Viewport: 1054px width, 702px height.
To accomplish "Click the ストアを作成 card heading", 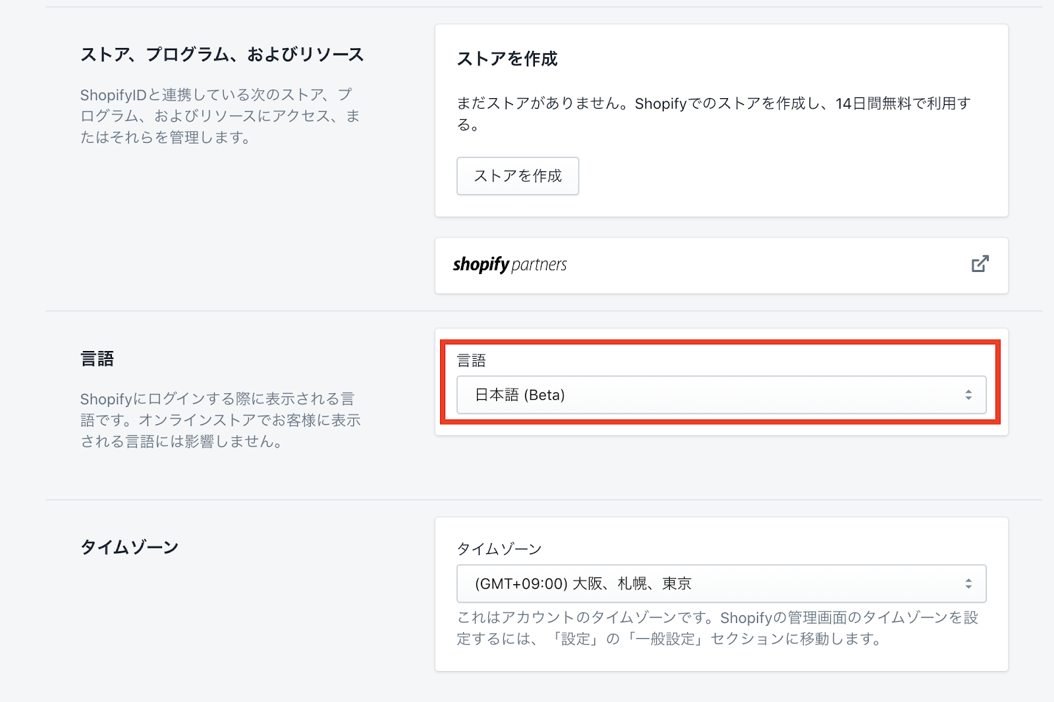I will (507, 59).
